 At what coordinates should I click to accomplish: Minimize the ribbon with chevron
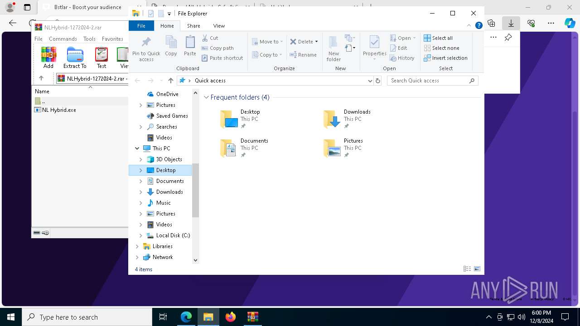click(469, 26)
